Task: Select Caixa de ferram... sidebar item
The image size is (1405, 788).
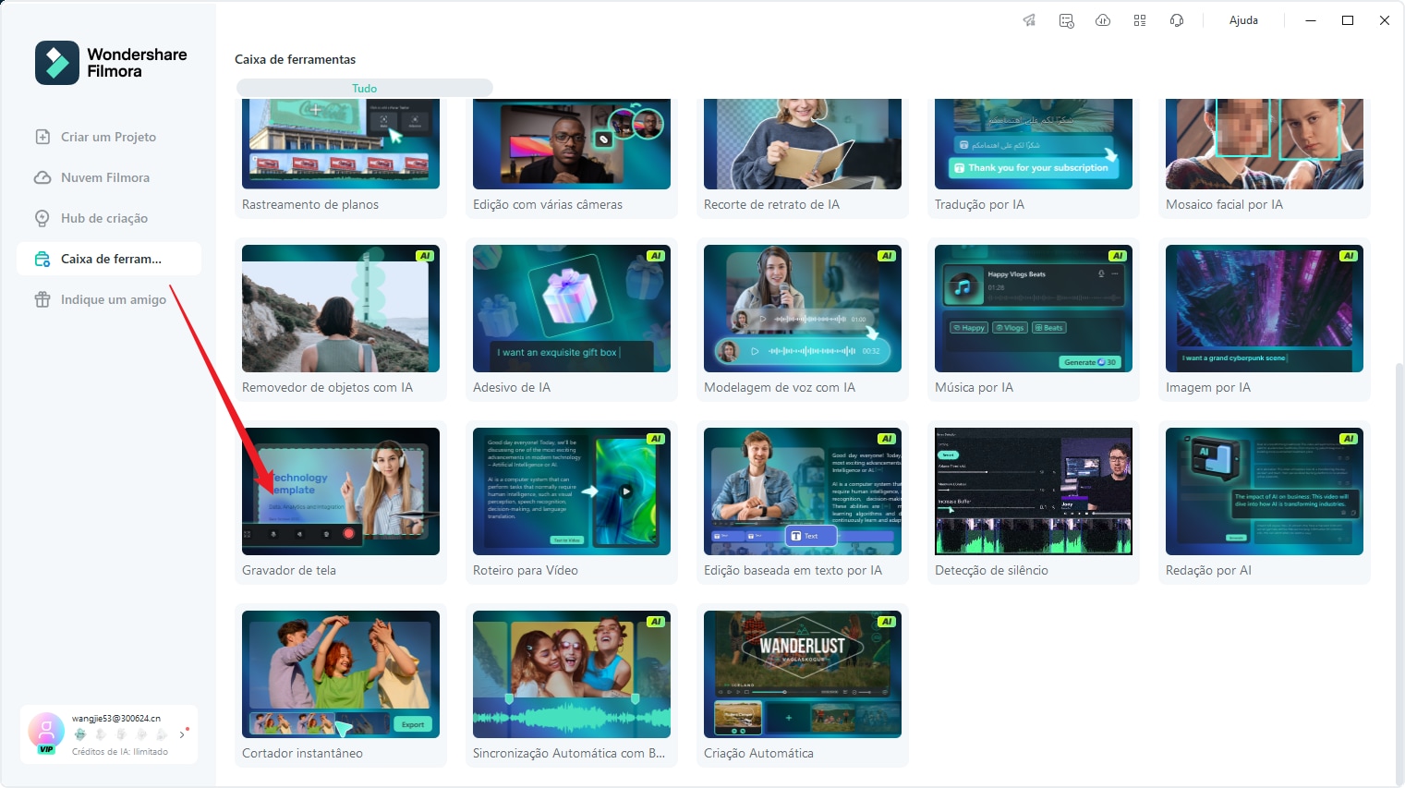Action: coord(109,259)
